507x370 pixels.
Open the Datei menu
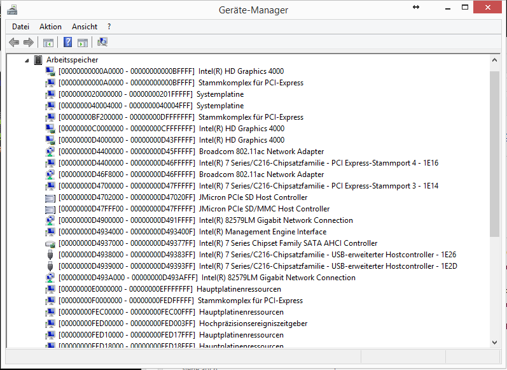pyautogui.click(x=20, y=27)
